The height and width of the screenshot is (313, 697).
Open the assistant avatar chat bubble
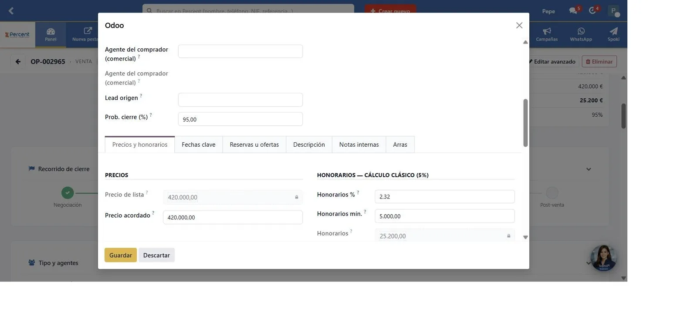point(603,258)
